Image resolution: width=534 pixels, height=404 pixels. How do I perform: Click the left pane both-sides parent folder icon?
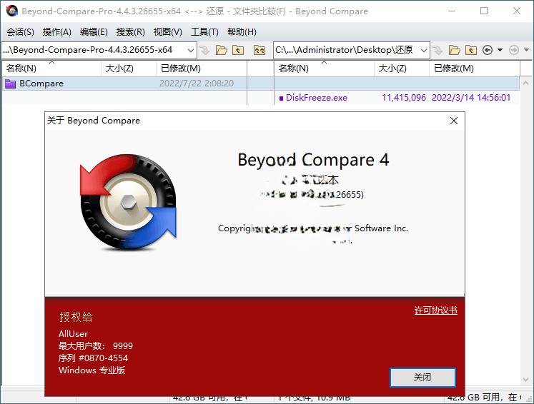[x=259, y=51]
